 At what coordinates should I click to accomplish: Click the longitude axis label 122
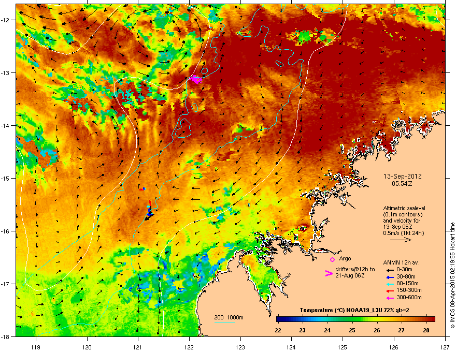189,347
